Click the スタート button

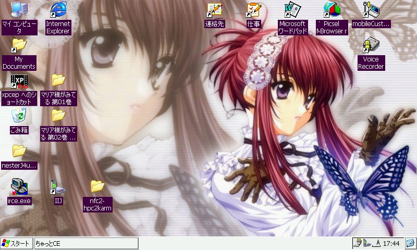(17, 243)
